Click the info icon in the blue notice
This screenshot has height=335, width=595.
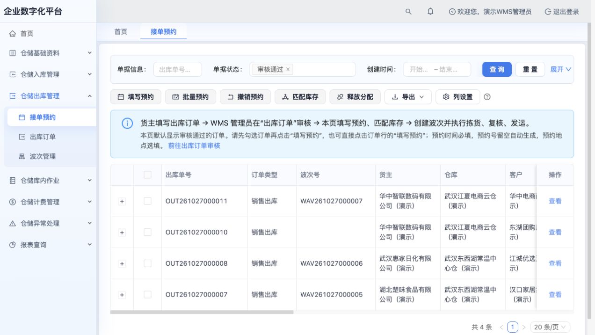tap(127, 124)
